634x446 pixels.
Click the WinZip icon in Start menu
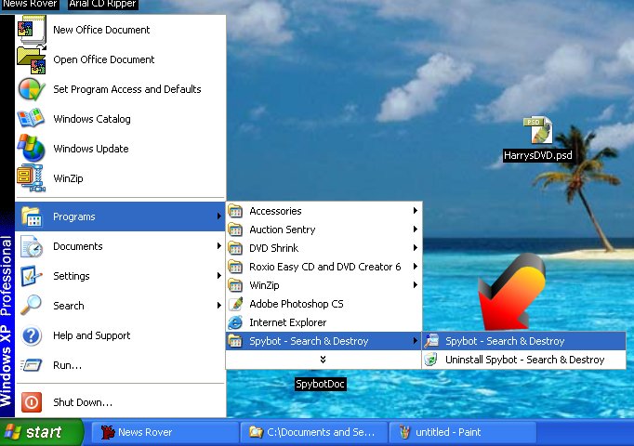pos(31,177)
